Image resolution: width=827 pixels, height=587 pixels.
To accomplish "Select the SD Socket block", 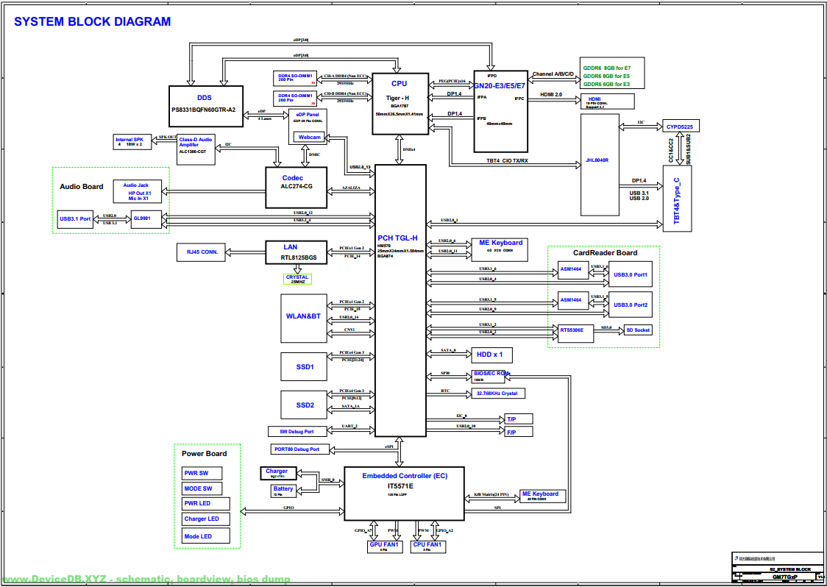I will (638, 330).
